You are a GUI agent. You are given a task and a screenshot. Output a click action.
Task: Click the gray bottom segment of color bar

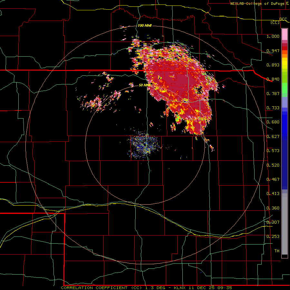point(285,224)
